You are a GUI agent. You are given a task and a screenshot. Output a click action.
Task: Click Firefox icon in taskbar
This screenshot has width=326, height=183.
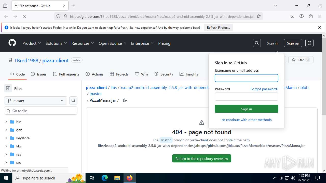130,178
